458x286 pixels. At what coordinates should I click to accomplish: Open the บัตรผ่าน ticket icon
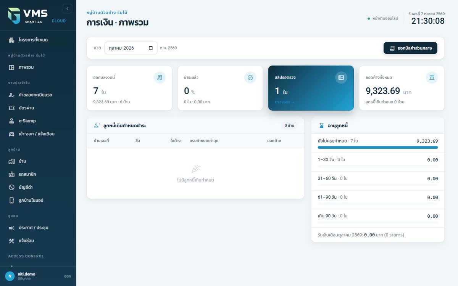pyautogui.click(x=11, y=108)
